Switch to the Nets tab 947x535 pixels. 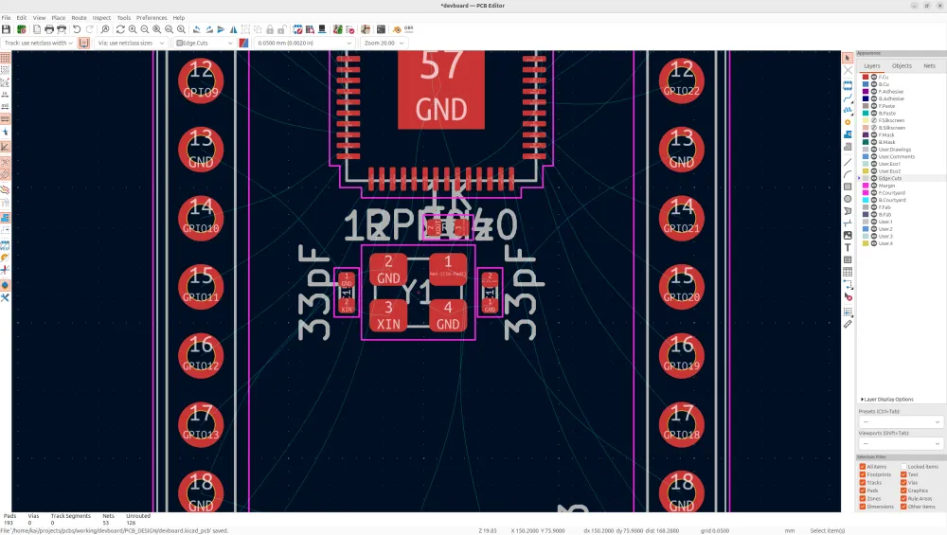click(929, 66)
